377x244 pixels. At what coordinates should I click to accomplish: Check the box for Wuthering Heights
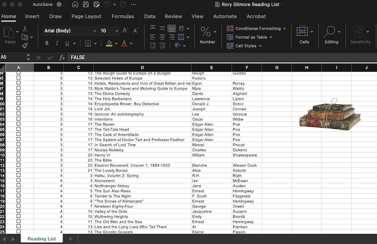pos(19,216)
